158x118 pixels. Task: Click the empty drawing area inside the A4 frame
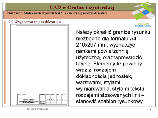[42, 59]
